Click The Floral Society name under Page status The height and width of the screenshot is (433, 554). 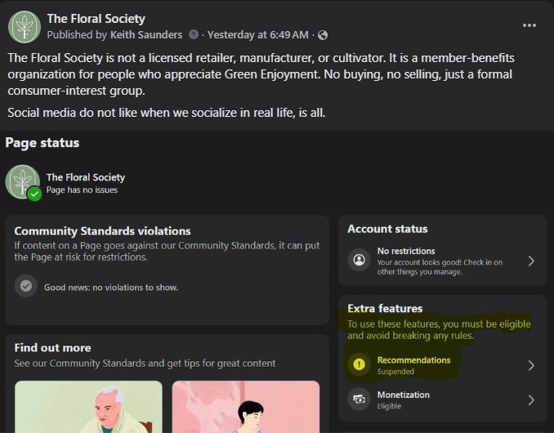coord(86,177)
